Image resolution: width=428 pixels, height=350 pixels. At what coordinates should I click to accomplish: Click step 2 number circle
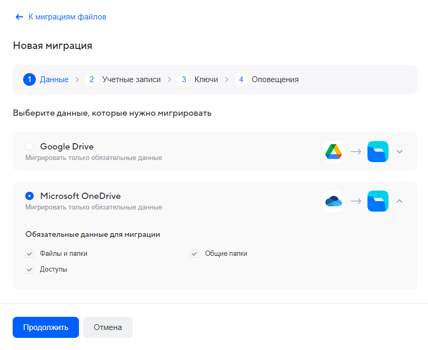(x=92, y=79)
